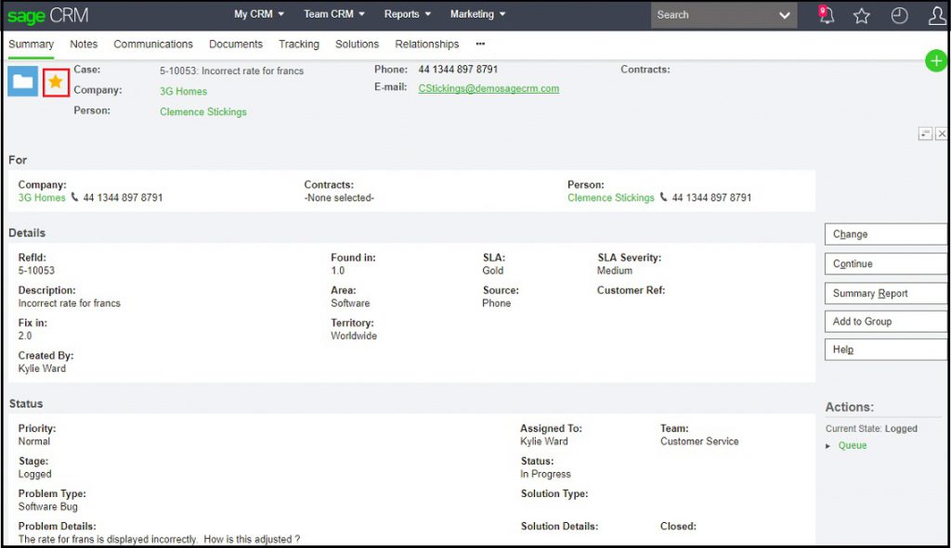Open the Marketing dropdown menu
The image size is (951, 548).
coord(477,14)
